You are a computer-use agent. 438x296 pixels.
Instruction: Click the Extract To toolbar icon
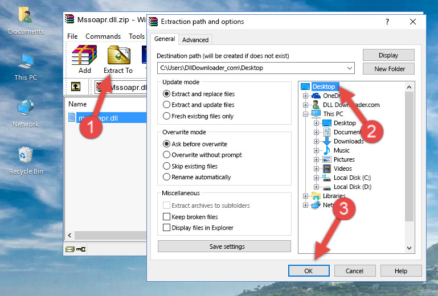118,55
